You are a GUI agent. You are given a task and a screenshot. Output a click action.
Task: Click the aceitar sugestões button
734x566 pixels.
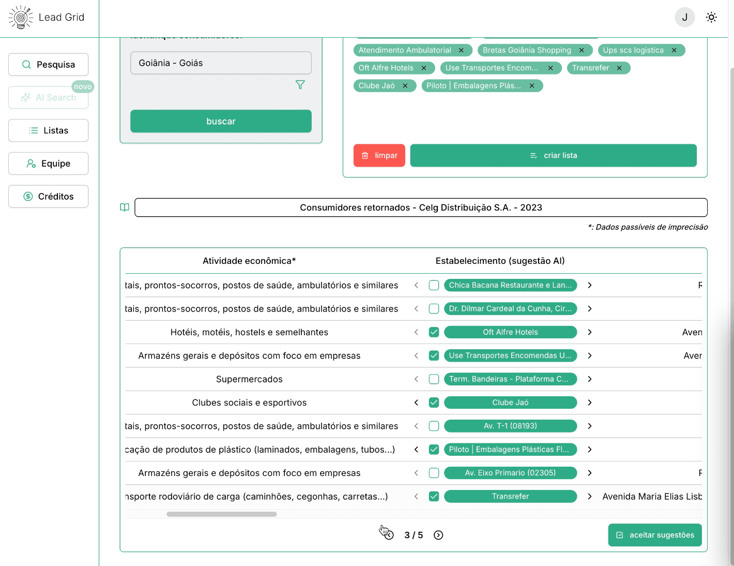[x=654, y=535]
